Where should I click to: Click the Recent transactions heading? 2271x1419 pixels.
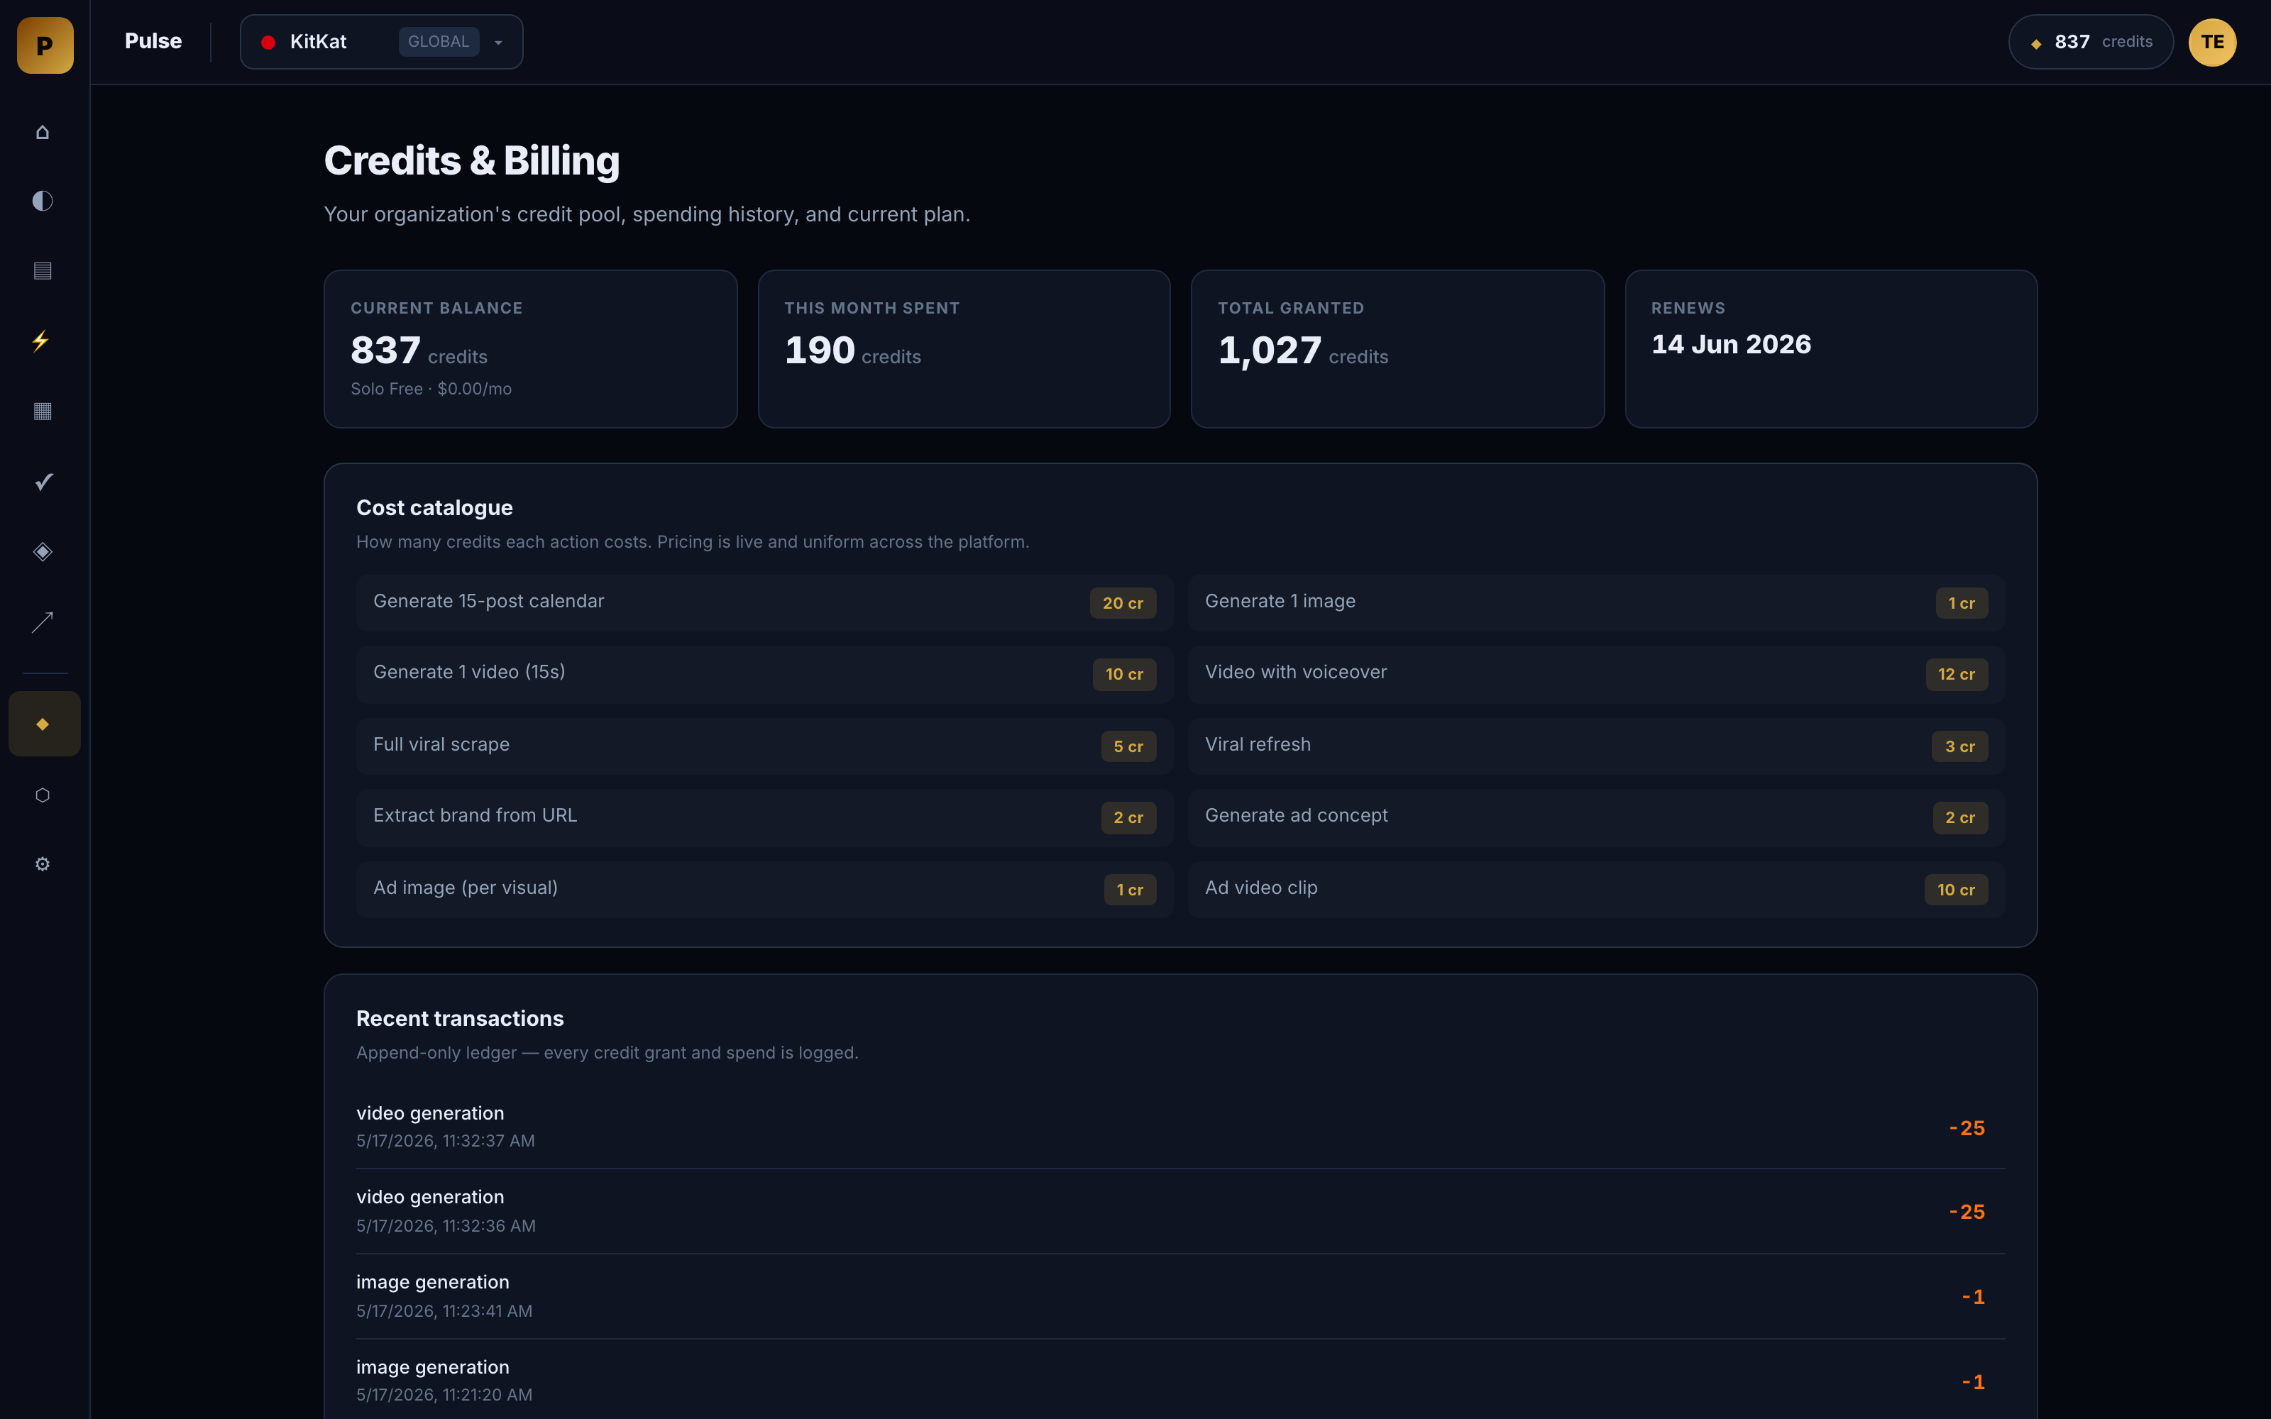(x=460, y=1018)
